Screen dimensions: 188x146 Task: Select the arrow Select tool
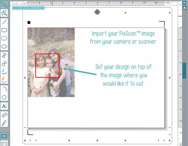[4, 5]
